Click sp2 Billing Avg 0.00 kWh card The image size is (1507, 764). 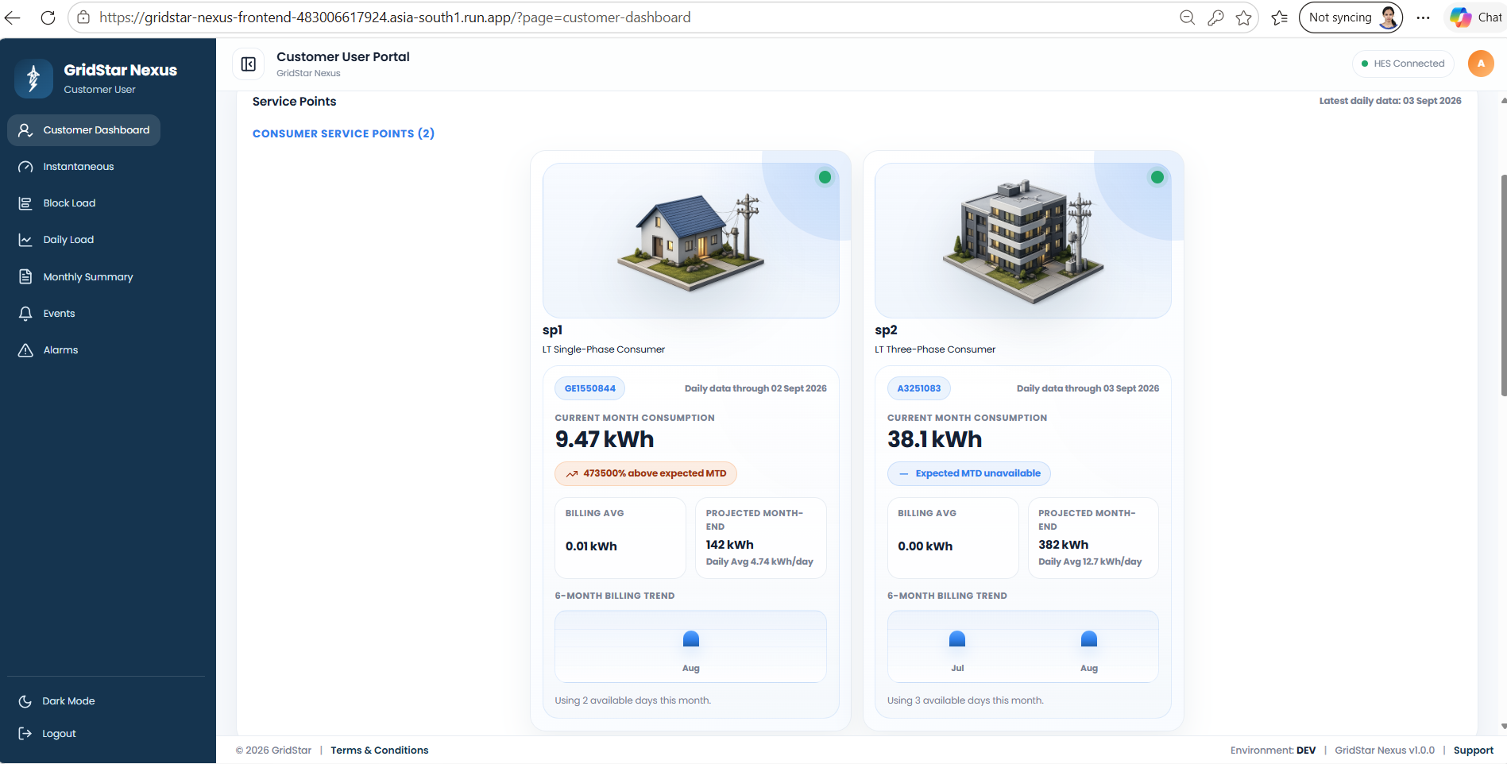[953, 538]
